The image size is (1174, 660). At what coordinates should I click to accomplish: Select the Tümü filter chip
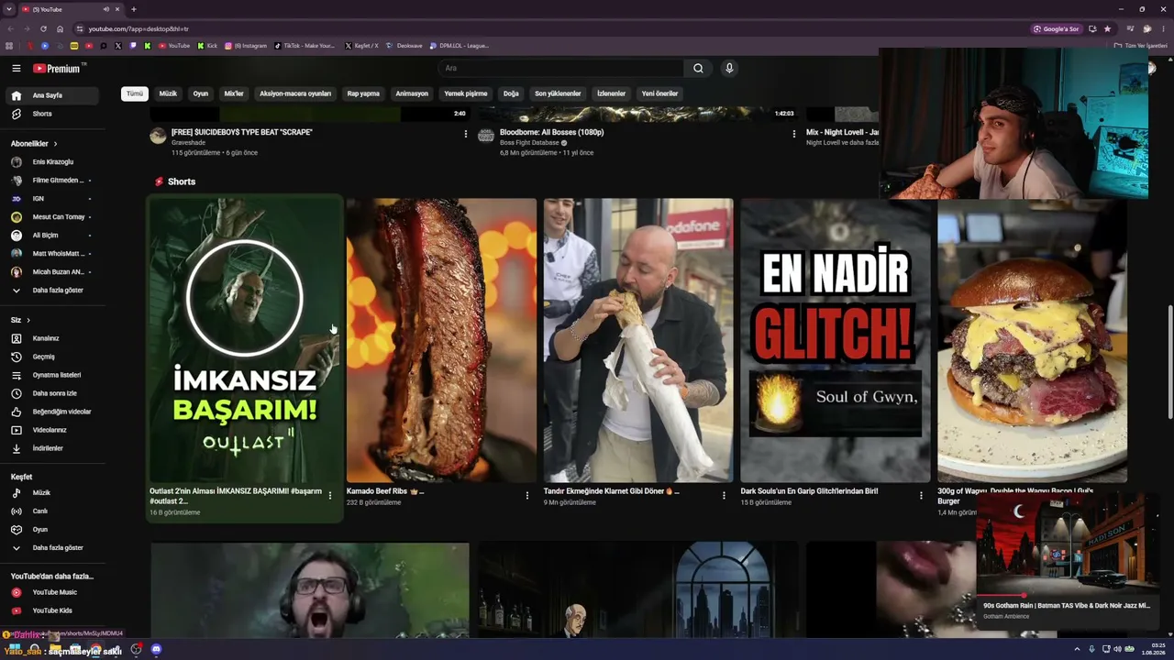[135, 93]
